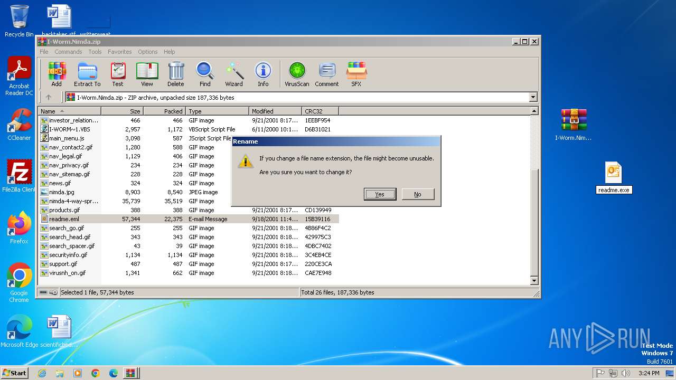Click the WinRAR taskbar button
The image size is (676, 380).
click(x=130, y=373)
